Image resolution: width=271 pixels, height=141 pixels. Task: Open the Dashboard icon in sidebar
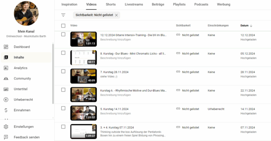6,47
